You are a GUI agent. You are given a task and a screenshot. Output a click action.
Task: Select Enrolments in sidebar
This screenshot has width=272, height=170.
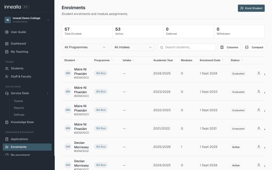click(x=27, y=147)
